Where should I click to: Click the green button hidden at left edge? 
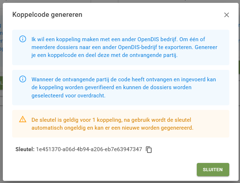pos(1,83)
